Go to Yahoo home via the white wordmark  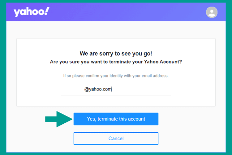32,12
